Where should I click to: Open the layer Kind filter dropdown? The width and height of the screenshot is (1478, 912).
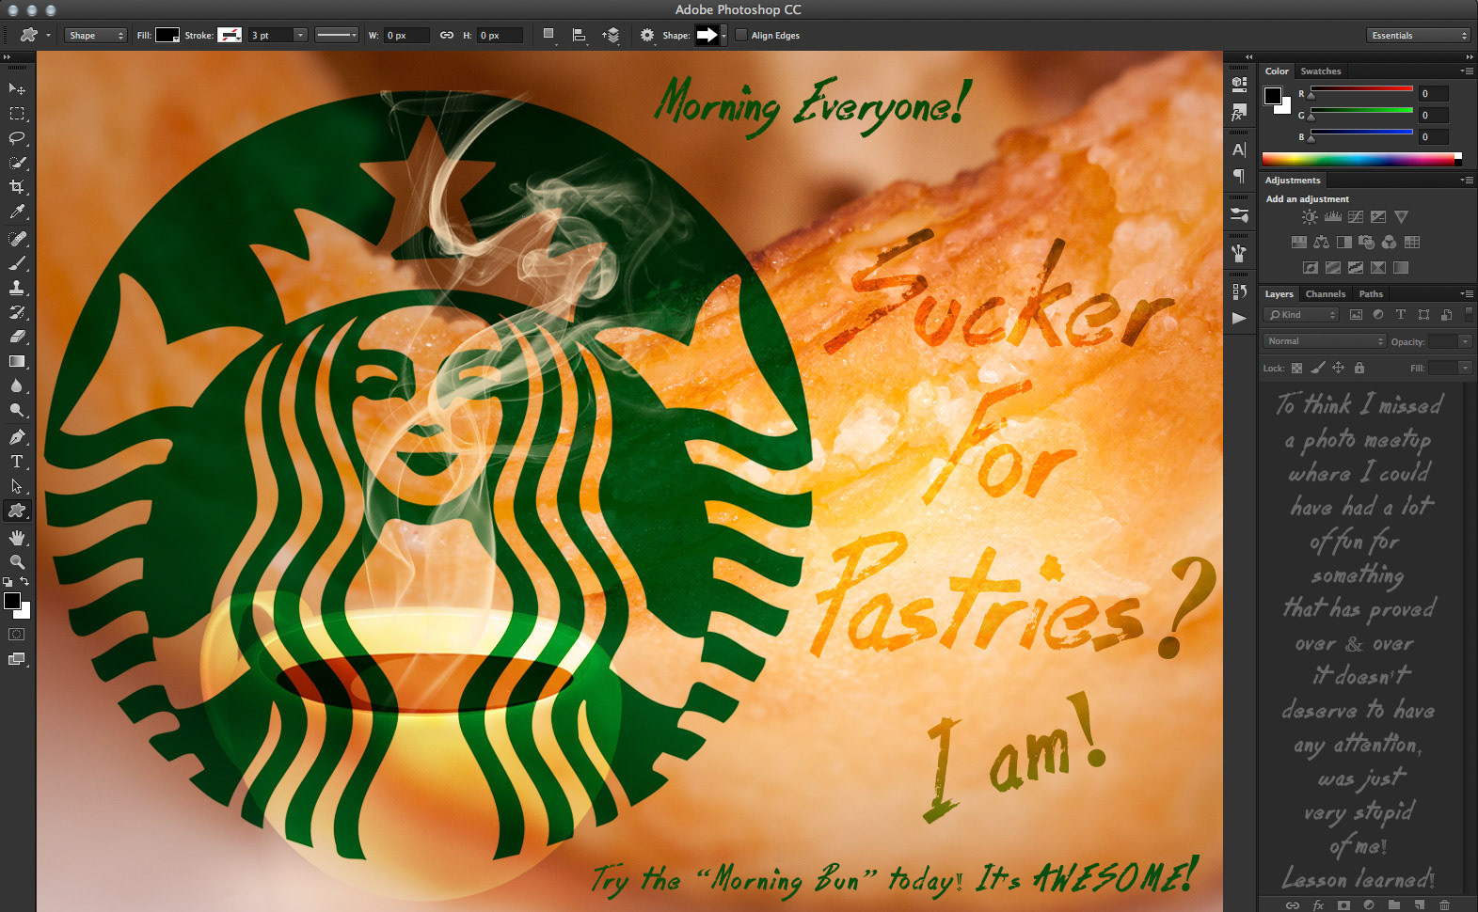pos(1300,315)
